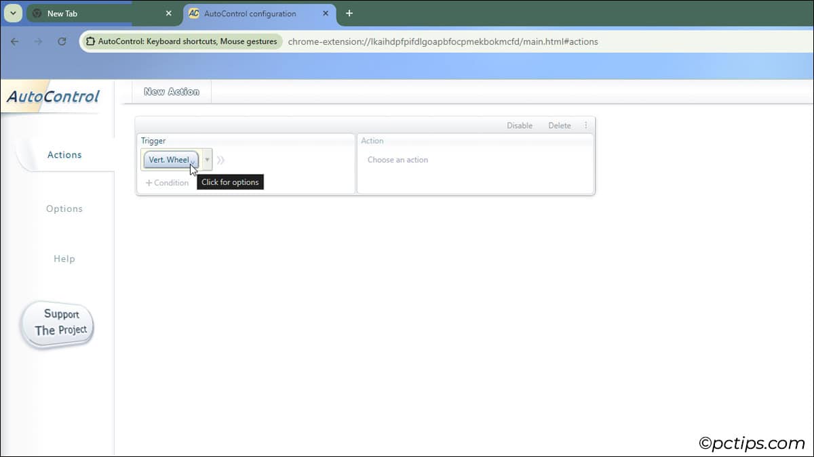Open the Options sidebar section

point(64,209)
